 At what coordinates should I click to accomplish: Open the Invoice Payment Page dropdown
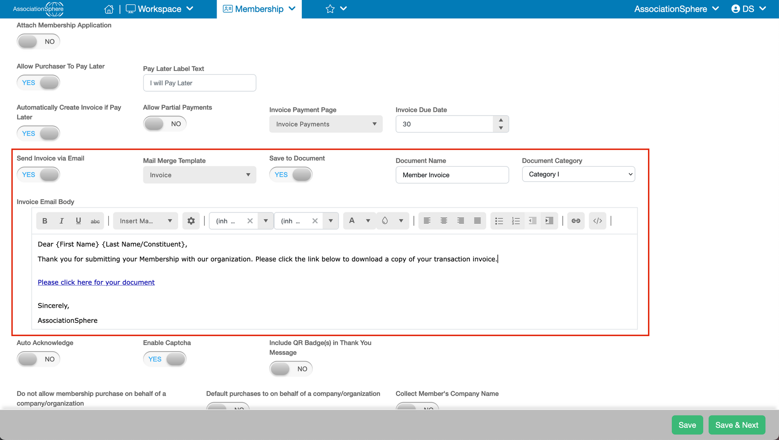click(x=326, y=124)
